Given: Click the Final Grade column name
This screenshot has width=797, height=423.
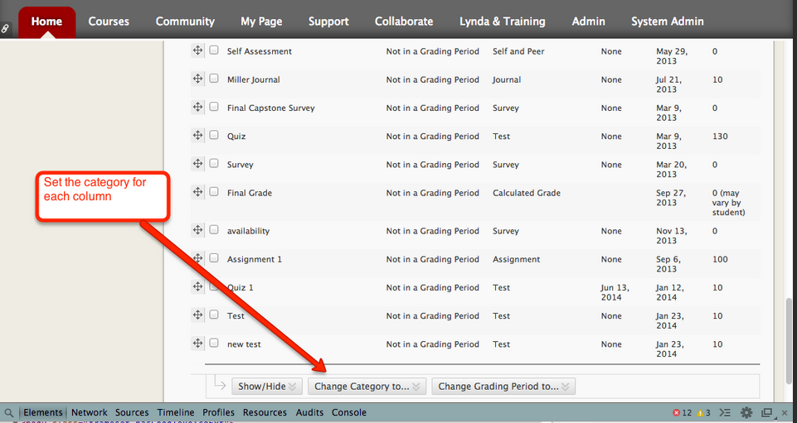Looking at the screenshot, I should (x=250, y=193).
